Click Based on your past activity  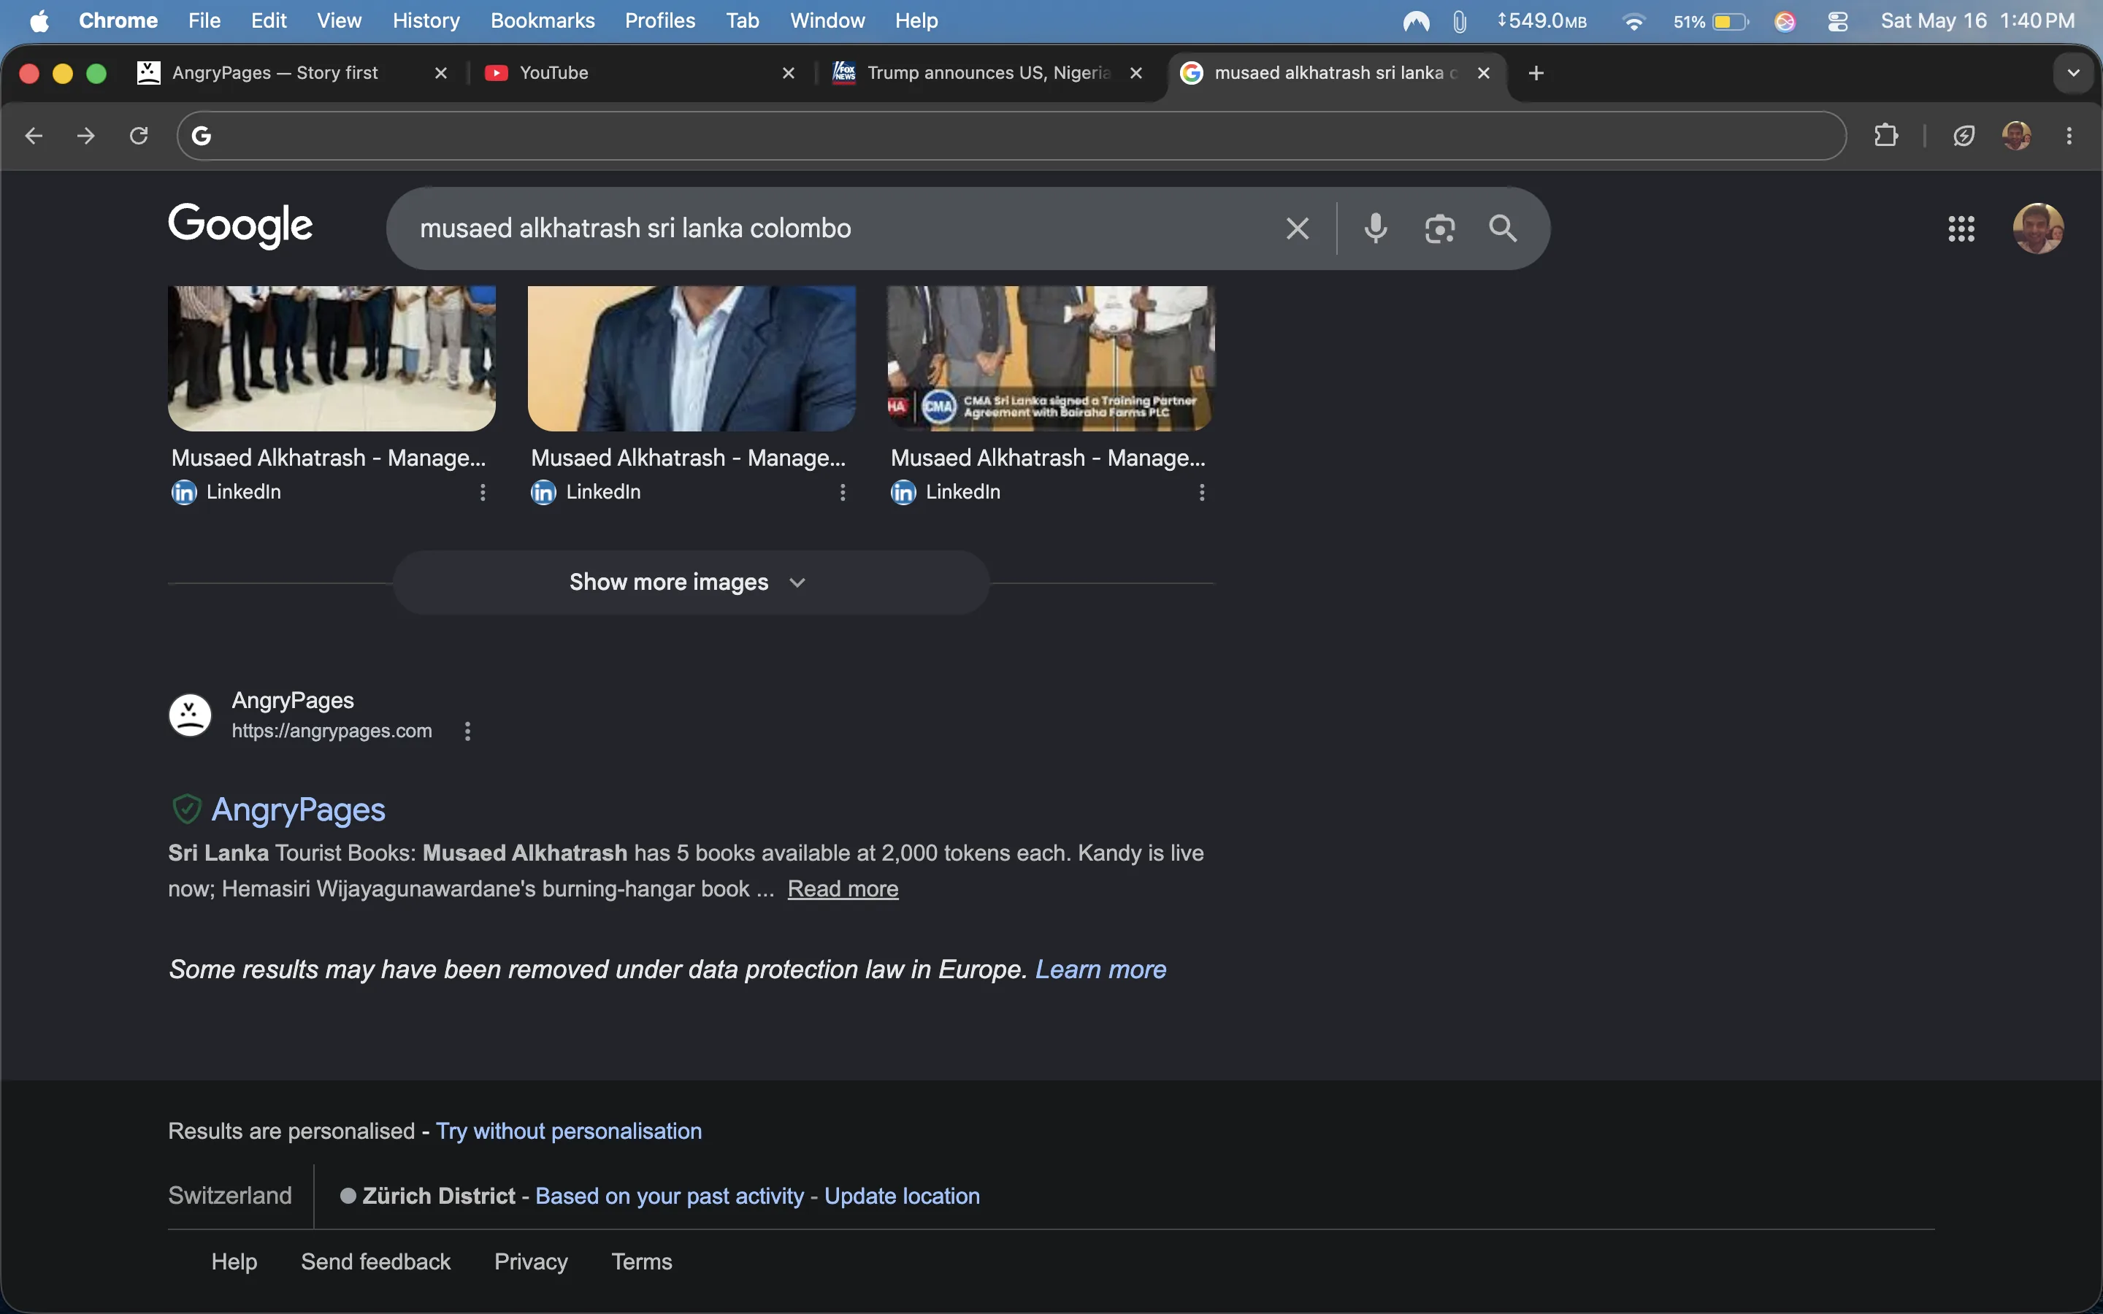pyautogui.click(x=669, y=1196)
